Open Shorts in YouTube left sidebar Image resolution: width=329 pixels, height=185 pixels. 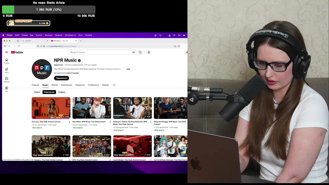[x=6, y=70]
